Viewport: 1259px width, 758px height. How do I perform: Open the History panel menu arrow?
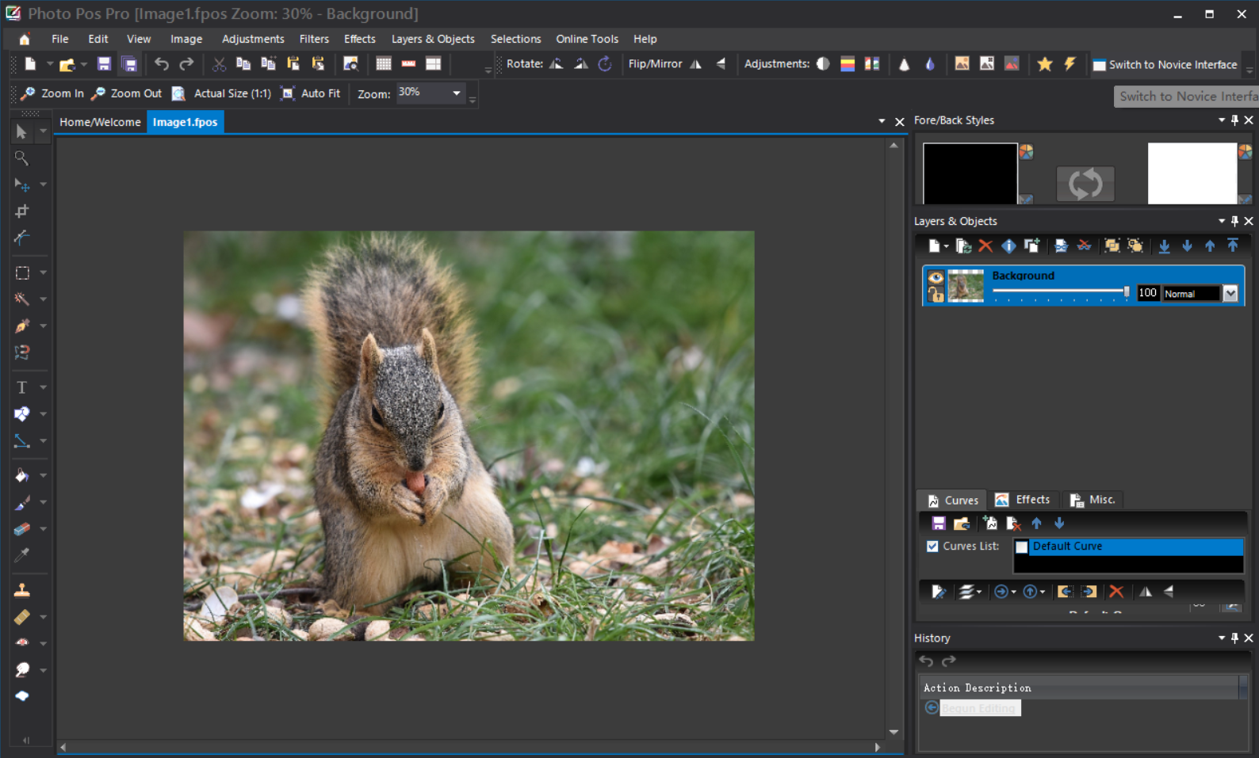pos(1222,638)
